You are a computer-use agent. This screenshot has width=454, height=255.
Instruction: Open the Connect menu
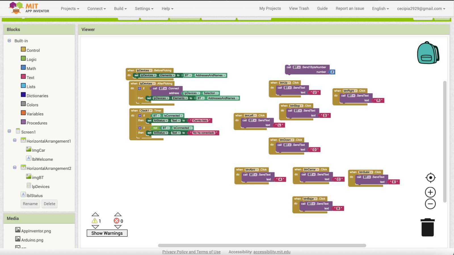coord(96,8)
